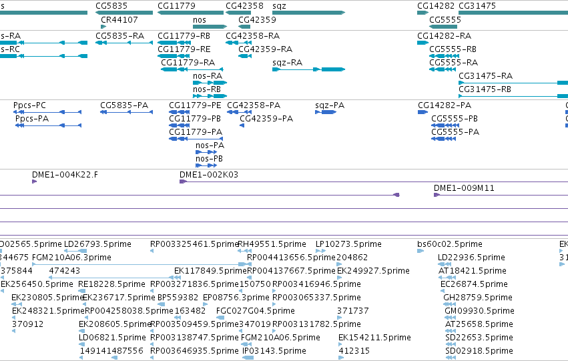Image resolution: width=568 pixels, height=361 pixels.
Task: Click the CR44107 gene
Action: pyautogui.click(x=103, y=27)
